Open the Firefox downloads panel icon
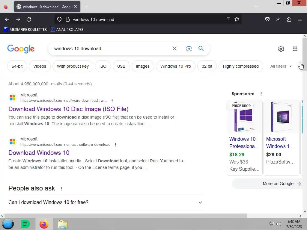Image resolution: width=307 pixels, height=230 pixels. tap(278, 19)
